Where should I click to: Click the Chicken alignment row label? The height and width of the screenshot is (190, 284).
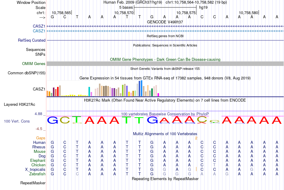(38, 165)
